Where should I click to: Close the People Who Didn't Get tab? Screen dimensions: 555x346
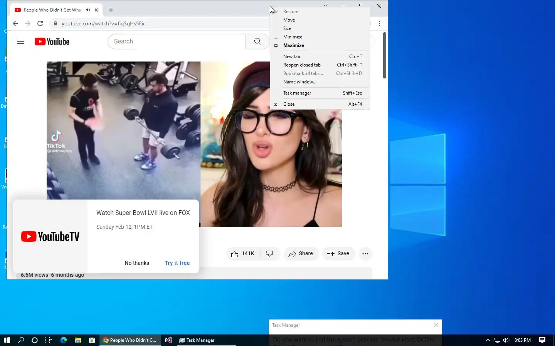point(96,10)
